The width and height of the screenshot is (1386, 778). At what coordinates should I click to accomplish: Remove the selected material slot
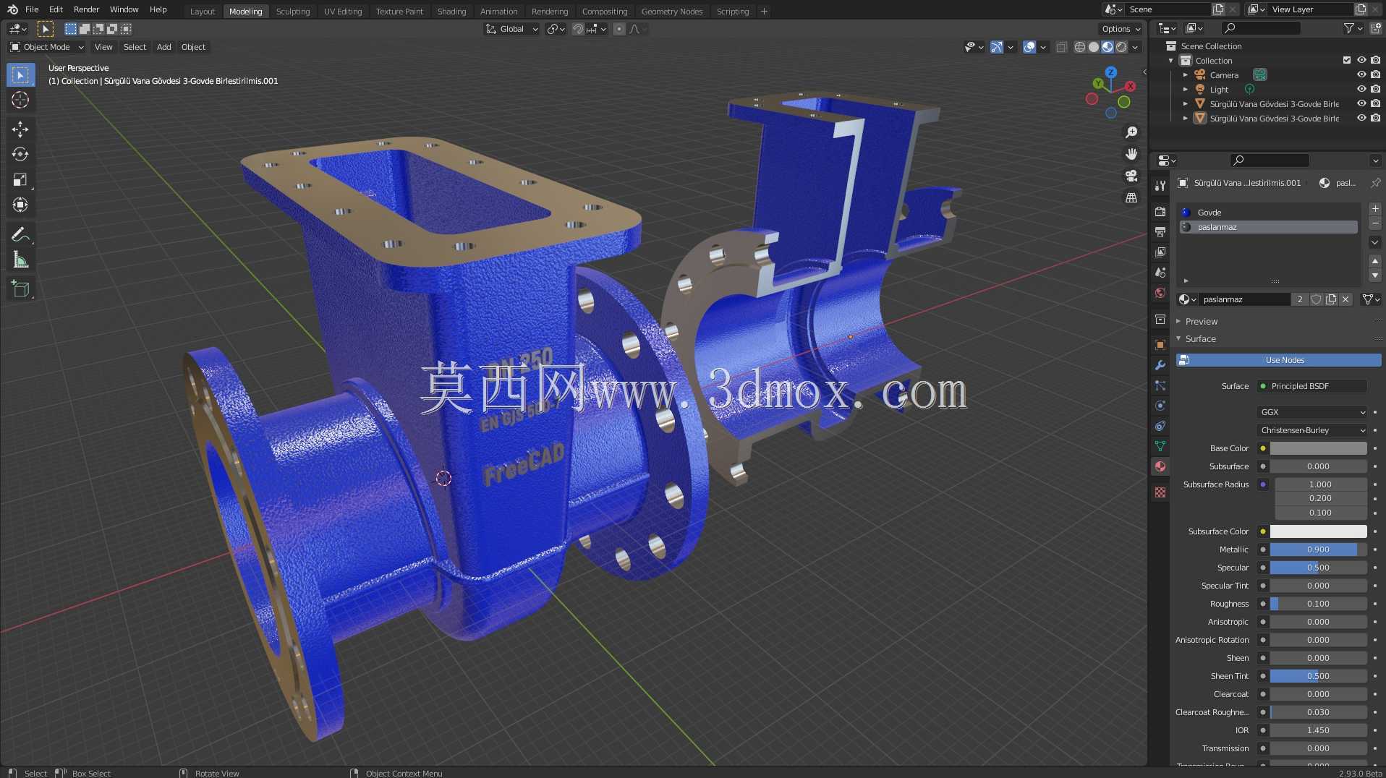pyautogui.click(x=1375, y=223)
